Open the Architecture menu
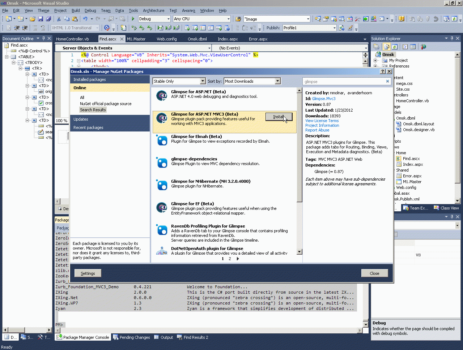 tap(153, 10)
